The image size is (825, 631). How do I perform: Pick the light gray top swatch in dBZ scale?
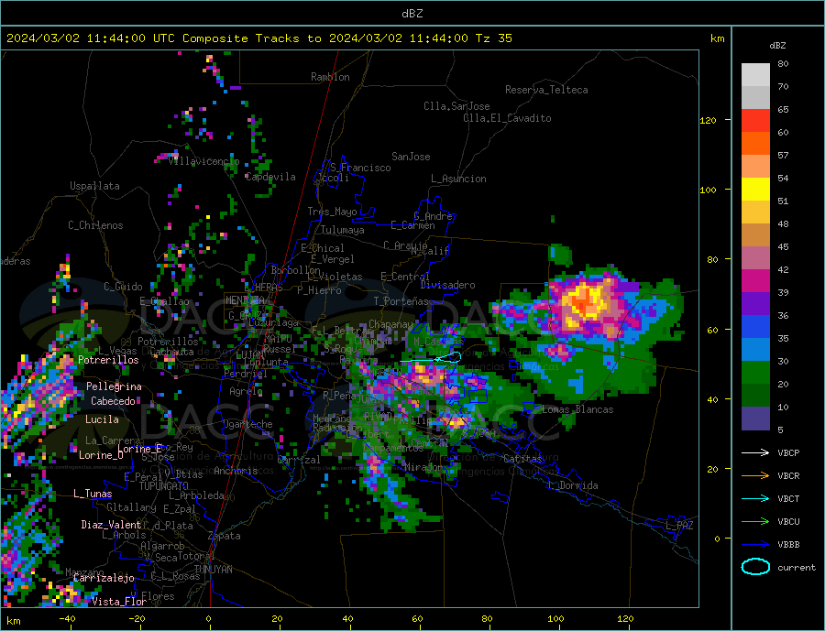pos(755,75)
